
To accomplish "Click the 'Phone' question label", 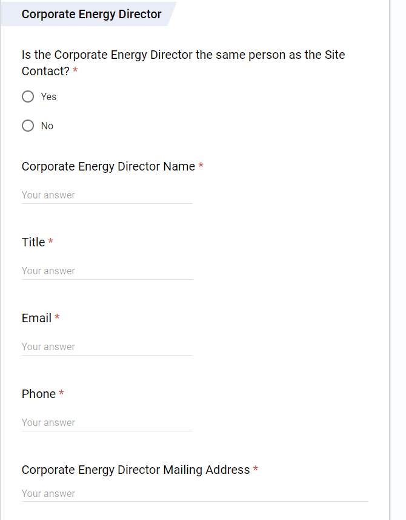I will click(x=39, y=394).
